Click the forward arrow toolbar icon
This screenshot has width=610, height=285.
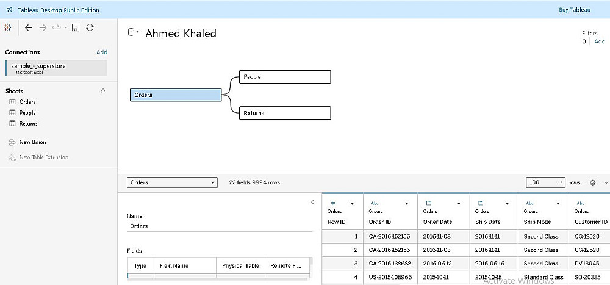[43, 27]
